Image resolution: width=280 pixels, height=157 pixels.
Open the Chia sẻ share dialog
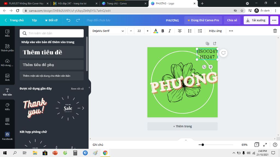232,20
